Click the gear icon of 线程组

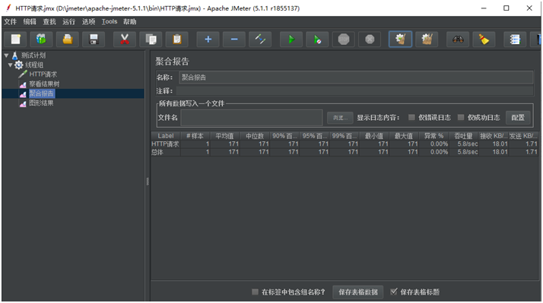19,65
